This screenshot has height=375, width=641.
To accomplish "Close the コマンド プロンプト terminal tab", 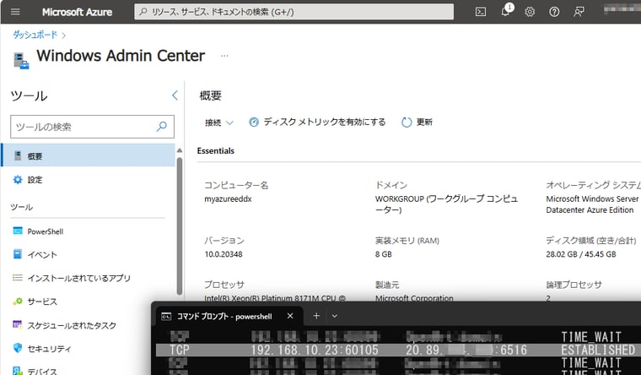I will click(290, 316).
